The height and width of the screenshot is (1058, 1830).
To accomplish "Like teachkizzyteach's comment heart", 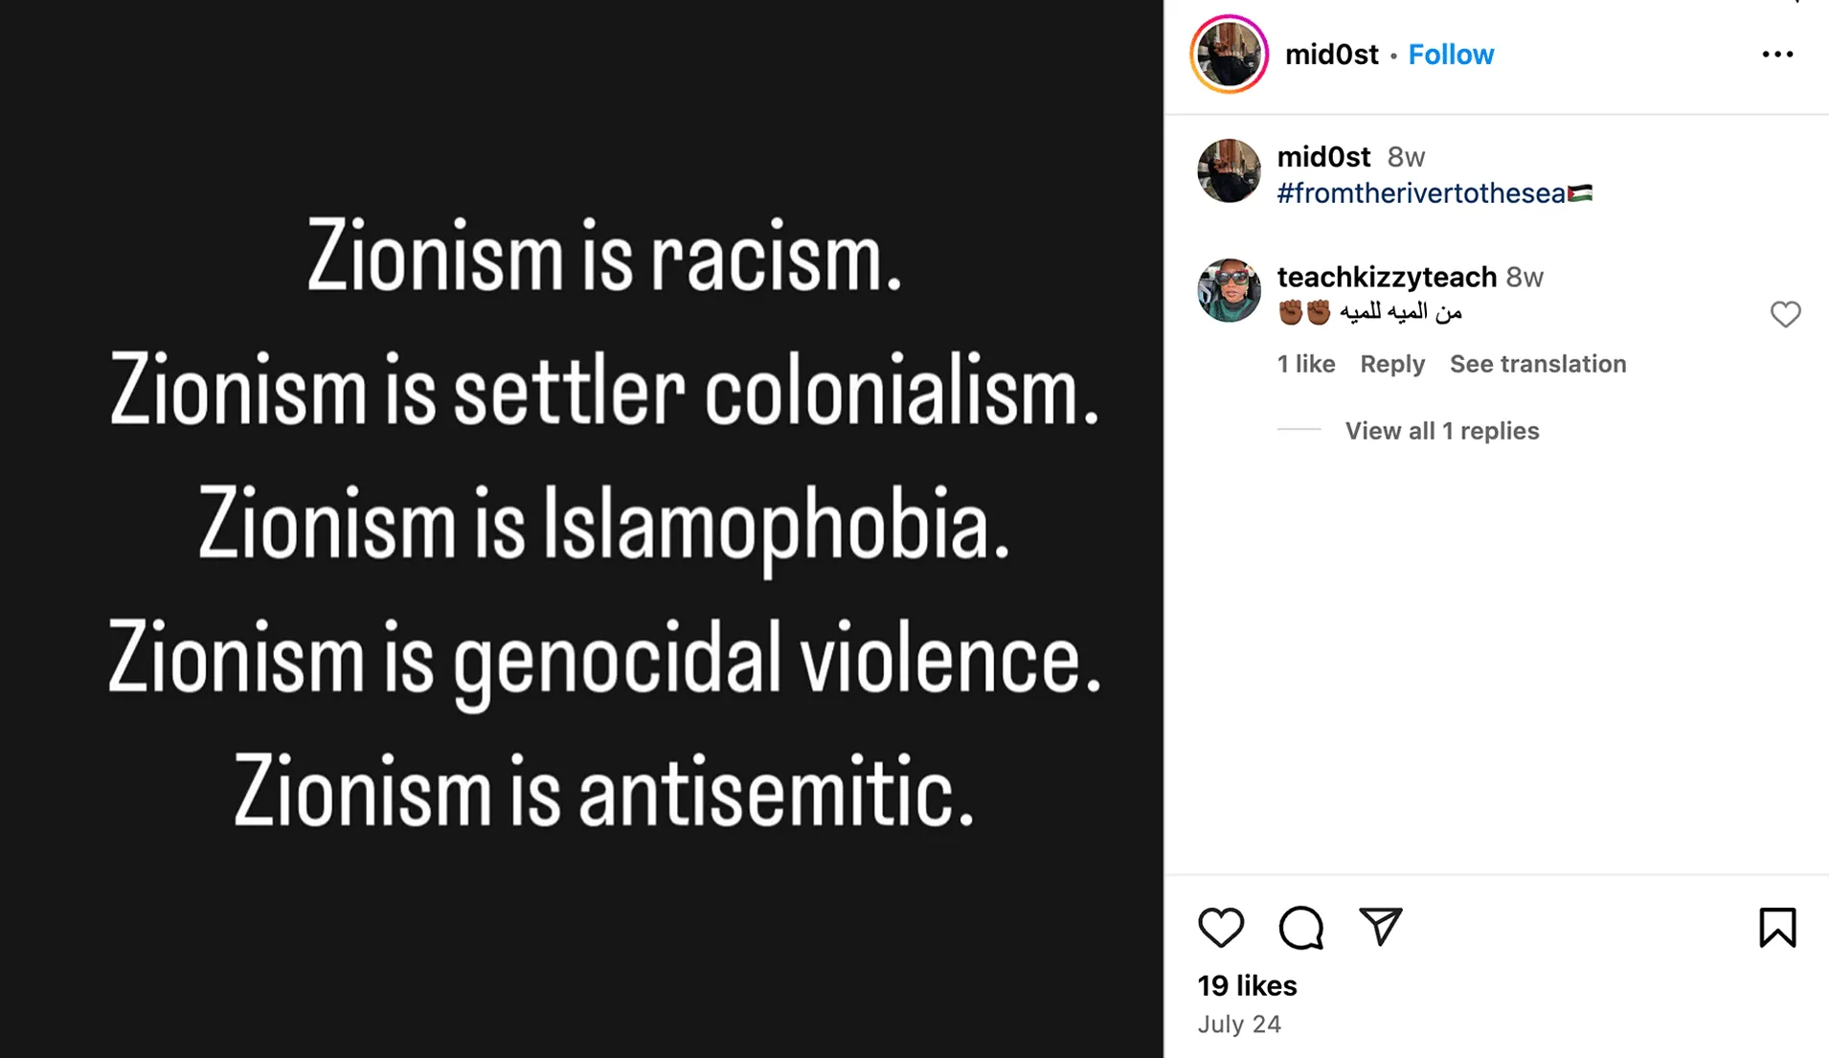I will [1785, 314].
